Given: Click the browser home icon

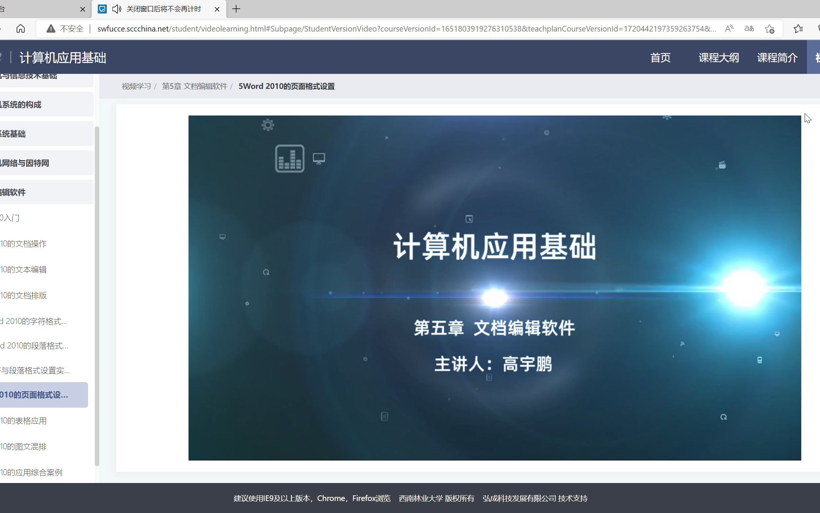Looking at the screenshot, I should pos(21,28).
